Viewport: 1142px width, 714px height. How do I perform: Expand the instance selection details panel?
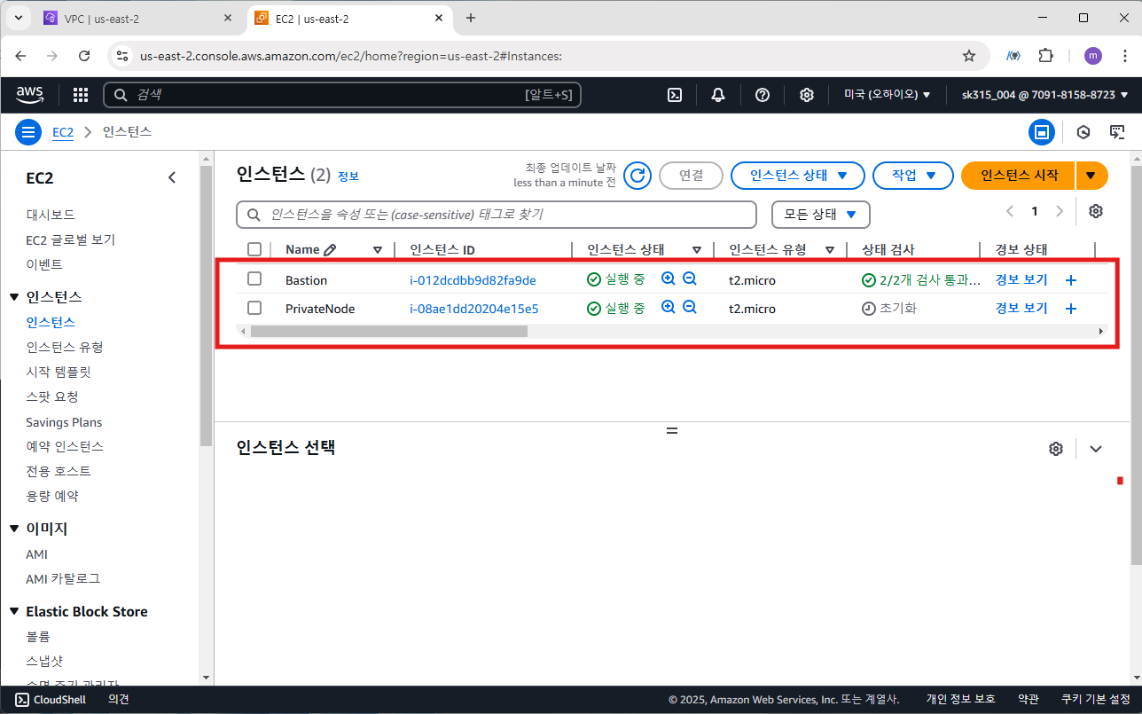coord(1096,449)
